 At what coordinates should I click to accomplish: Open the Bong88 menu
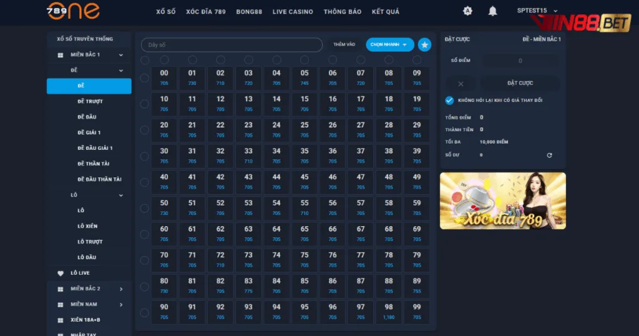click(249, 12)
